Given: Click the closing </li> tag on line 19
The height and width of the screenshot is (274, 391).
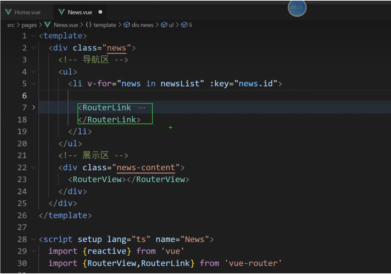Looking at the screenshot, I should (80, 132).
